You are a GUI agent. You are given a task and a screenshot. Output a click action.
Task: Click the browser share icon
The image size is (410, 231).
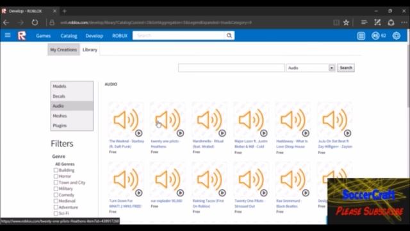pos(391,22)
